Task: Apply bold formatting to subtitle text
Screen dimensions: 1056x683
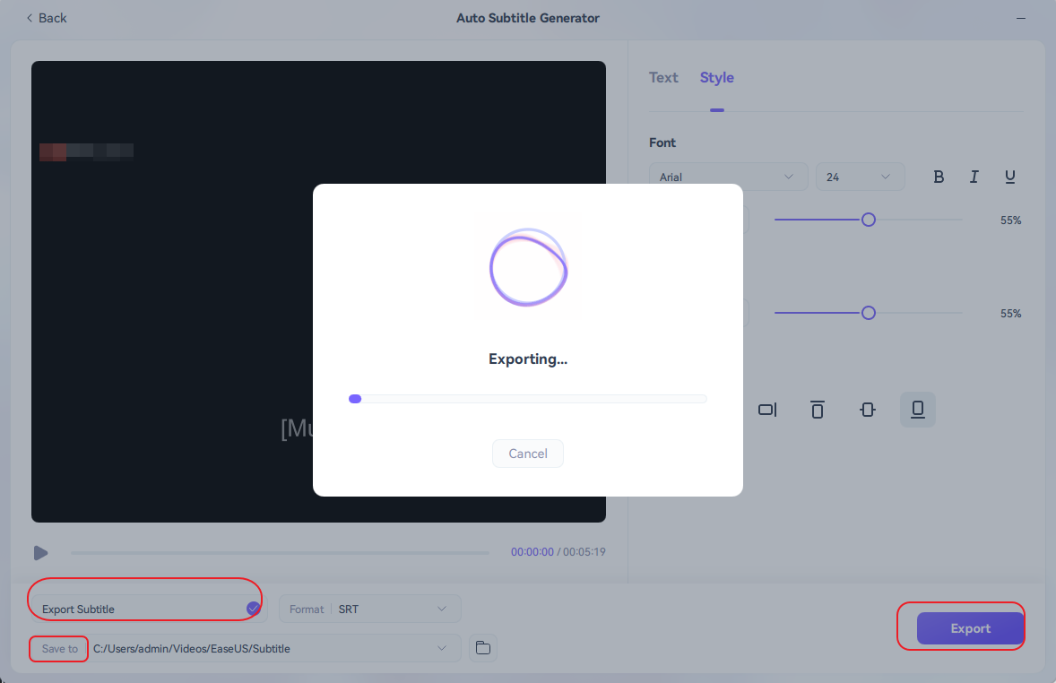Action: click(939, 177)
